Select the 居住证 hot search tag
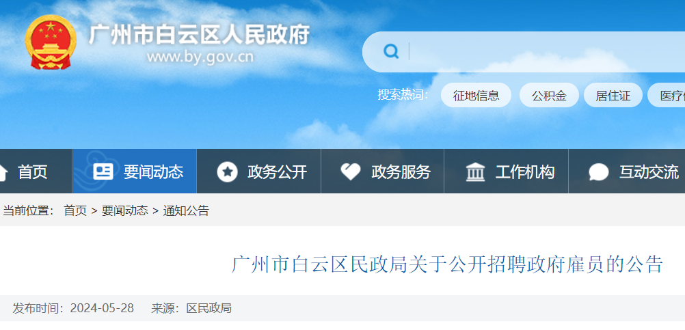The image size is (685, 330). [x=613, y=95]
